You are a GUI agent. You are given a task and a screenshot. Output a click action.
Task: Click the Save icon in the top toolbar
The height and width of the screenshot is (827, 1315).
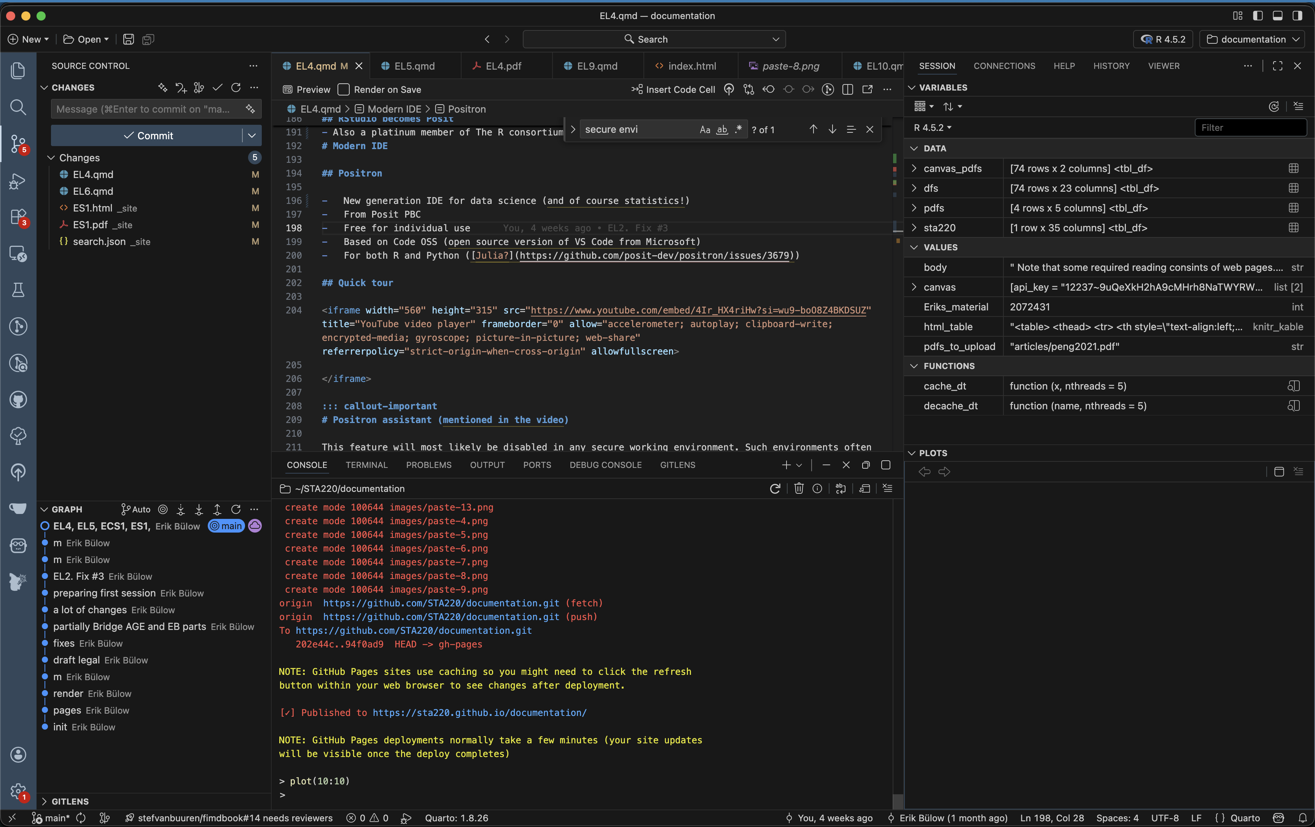pos(128,39)
